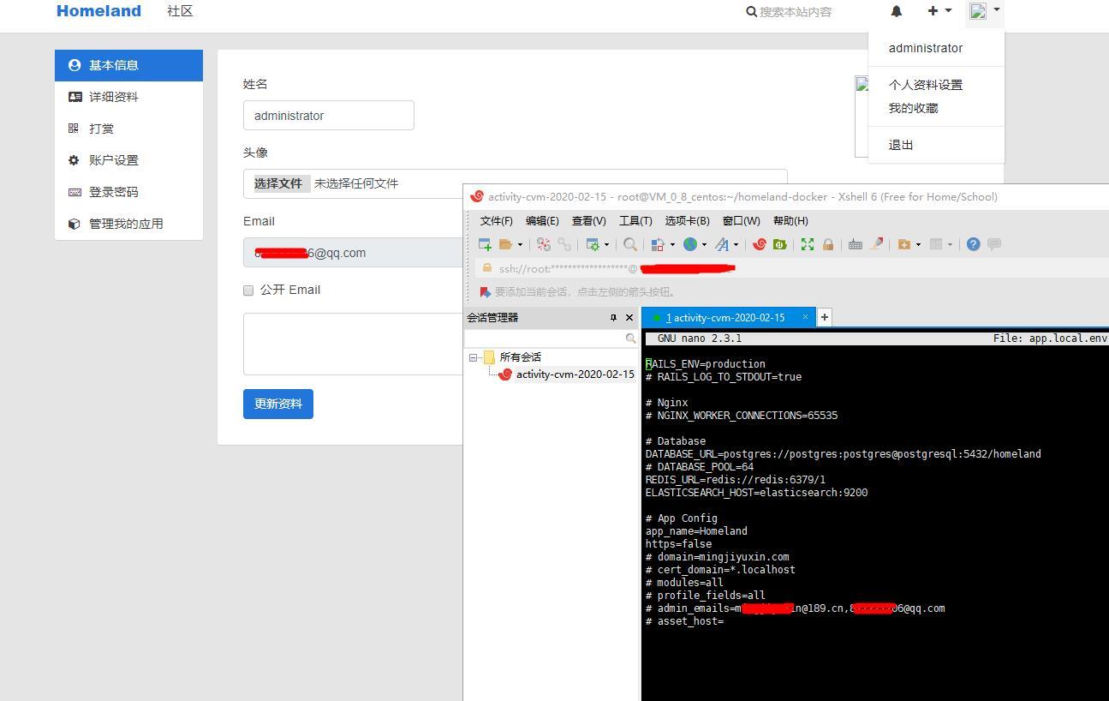This screenshot has height=701, width=1109.
Task: Open Xshell 查看(V) menu
Action: [588, 221]
